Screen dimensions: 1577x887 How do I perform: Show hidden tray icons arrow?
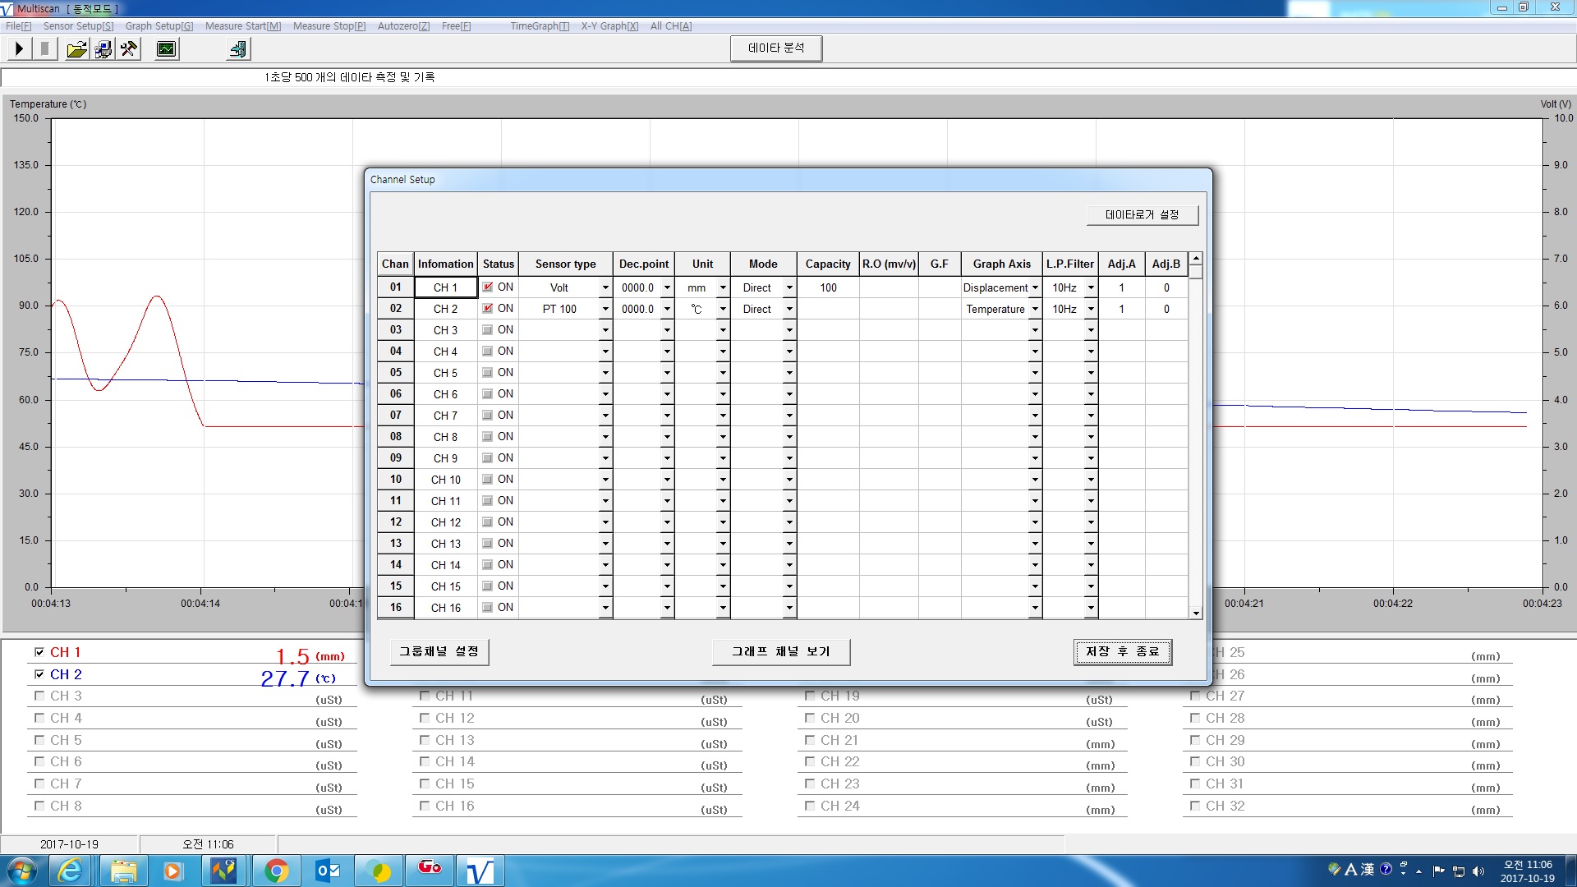[x=1419, y=871]
